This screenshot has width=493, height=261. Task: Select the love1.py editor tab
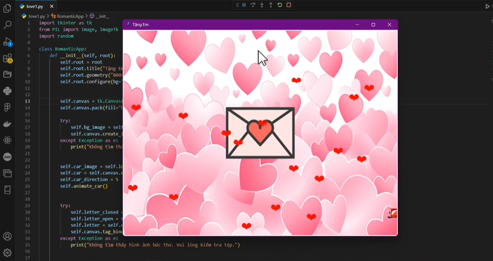pos(34,6)
